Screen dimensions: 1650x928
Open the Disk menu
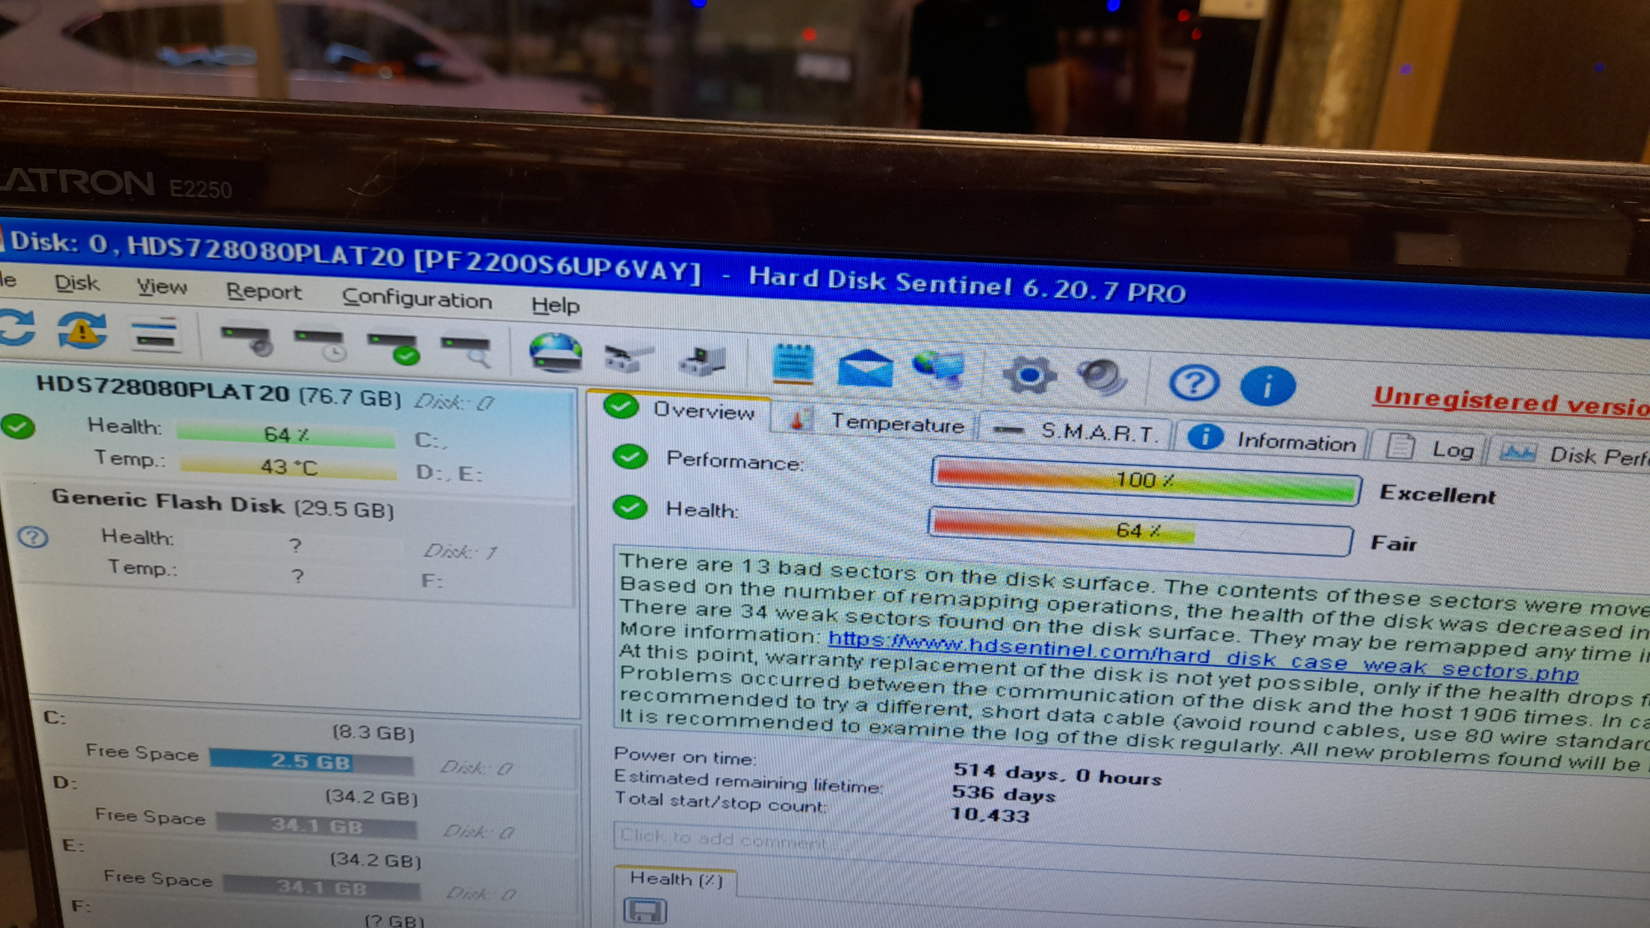point(77,283)
